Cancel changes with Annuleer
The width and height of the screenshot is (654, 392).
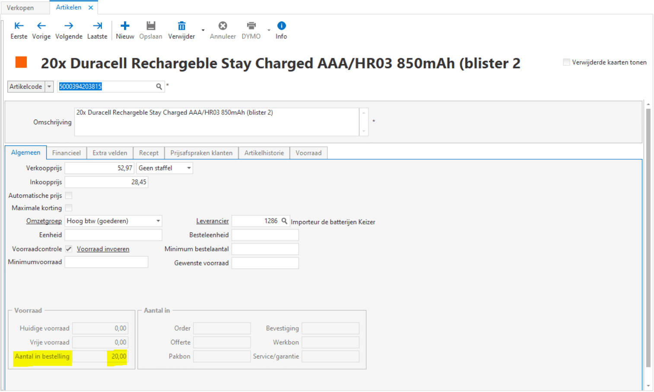click(x=223, y=31)
